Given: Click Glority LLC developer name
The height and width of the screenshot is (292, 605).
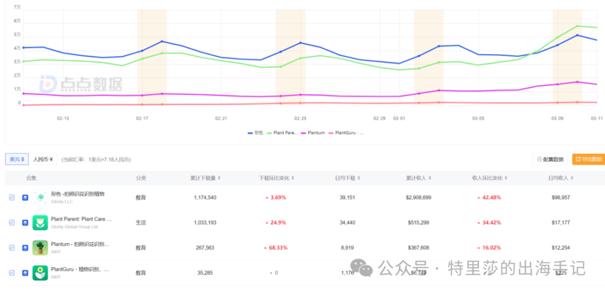Looking at the screenshot, I should point(62,201).
